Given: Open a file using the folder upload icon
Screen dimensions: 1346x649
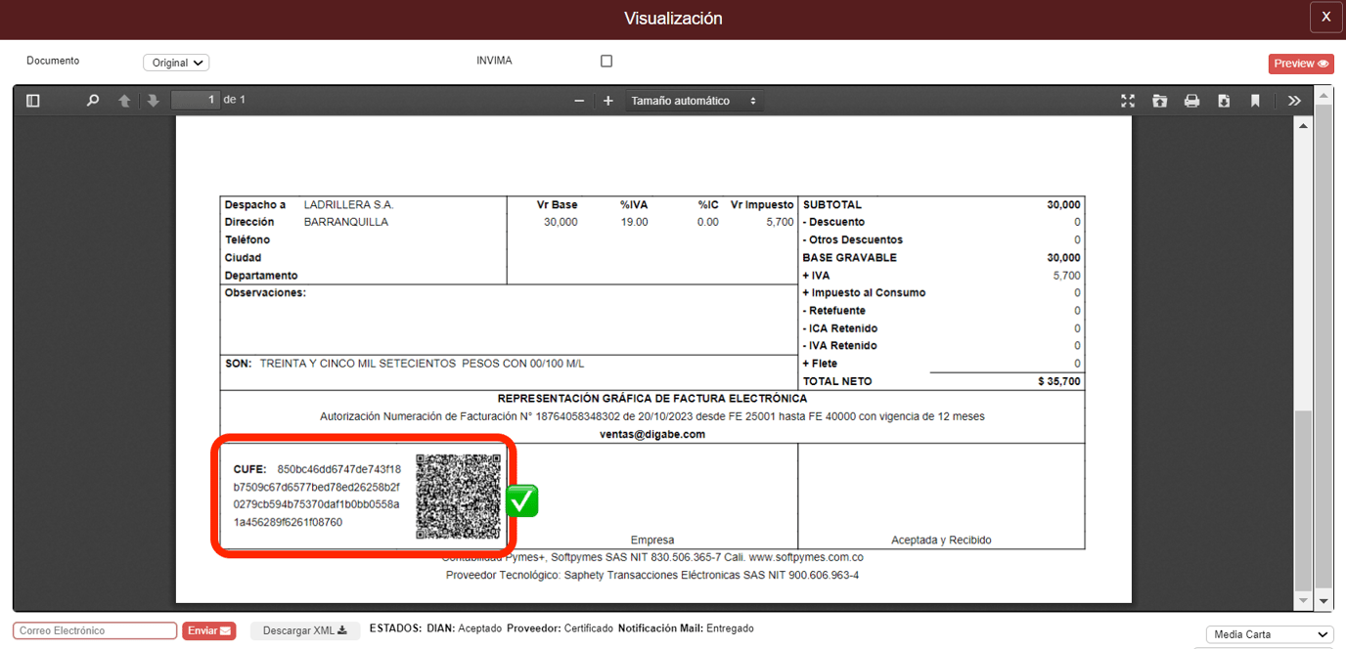Looking at the screenshot, I should tap(1160, 100).
